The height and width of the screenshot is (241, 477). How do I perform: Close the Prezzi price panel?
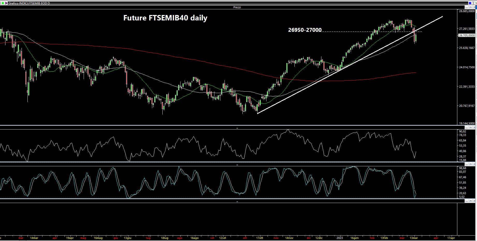click(474, 7)
